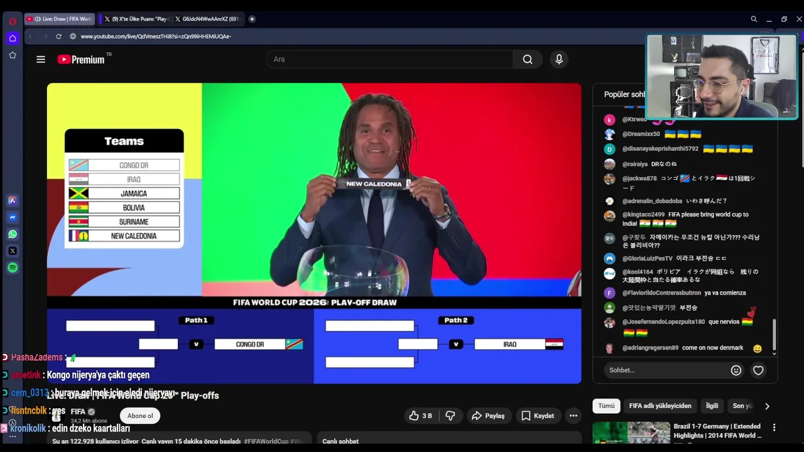
Task: Open a new browser tab
Action: tap(252, 19)
